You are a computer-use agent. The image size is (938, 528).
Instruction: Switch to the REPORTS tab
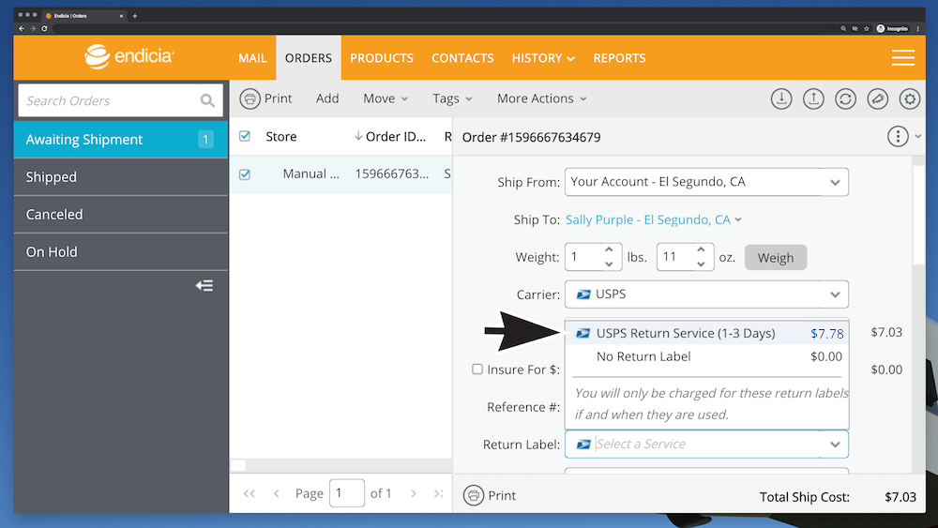[x=619, y=58]
